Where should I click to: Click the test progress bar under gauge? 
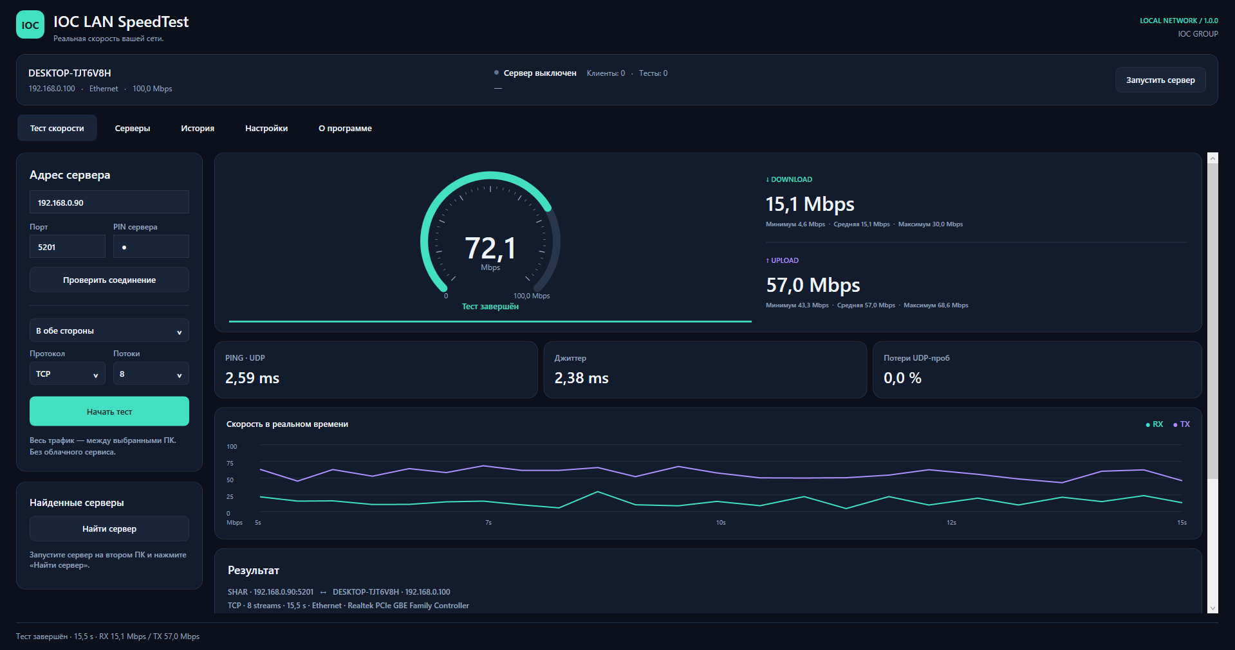tap(490, 321)
